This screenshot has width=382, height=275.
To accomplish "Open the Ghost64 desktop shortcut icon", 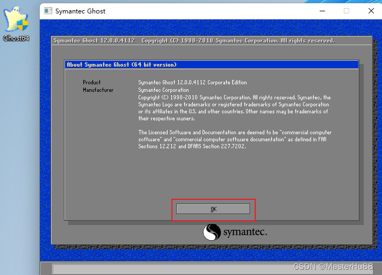I will pos(16,24).
